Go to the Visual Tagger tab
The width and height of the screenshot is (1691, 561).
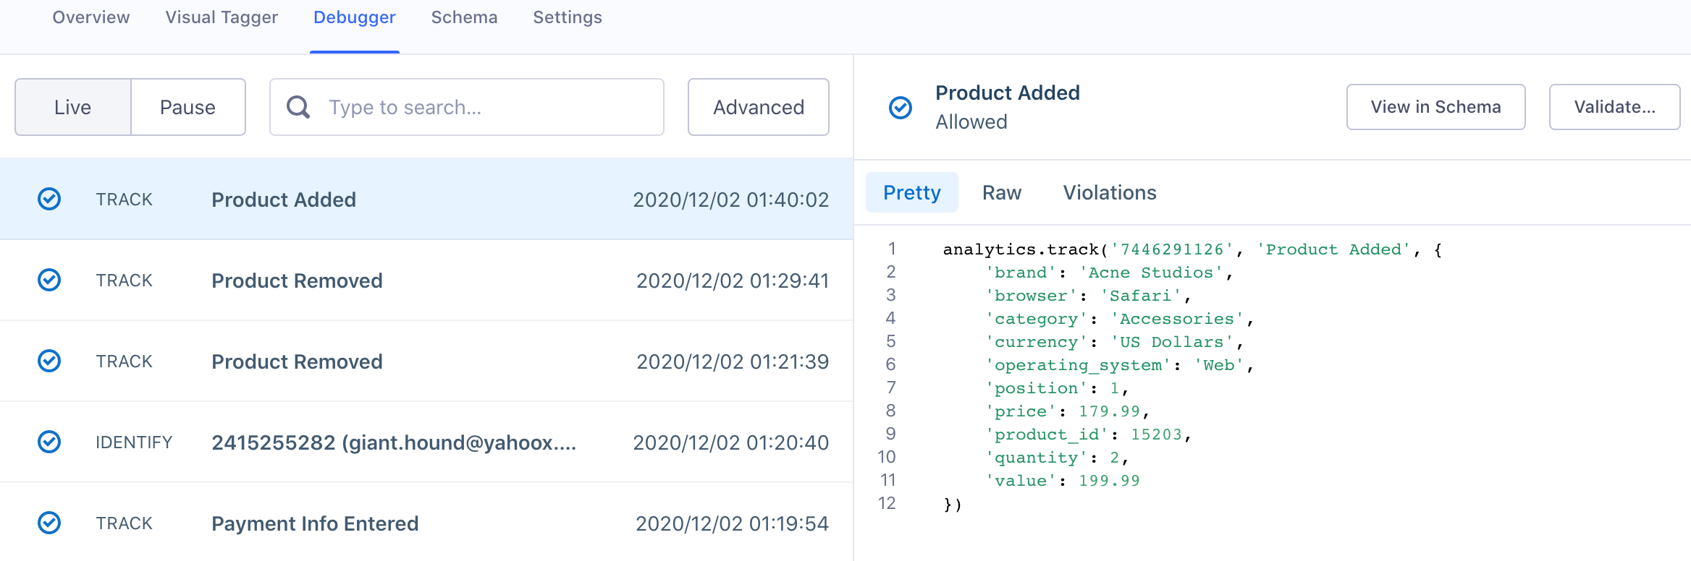click(222, 17)
